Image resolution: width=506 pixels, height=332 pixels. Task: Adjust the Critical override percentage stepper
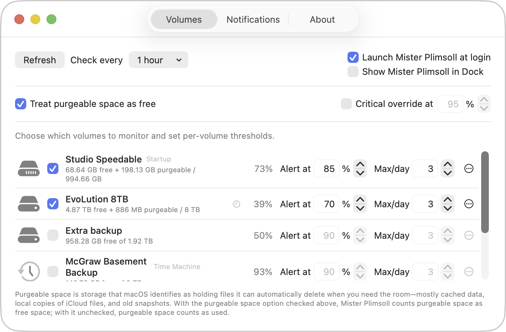pos(484,104)
